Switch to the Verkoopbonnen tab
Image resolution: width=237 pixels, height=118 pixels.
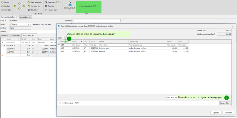coord(25,17)
